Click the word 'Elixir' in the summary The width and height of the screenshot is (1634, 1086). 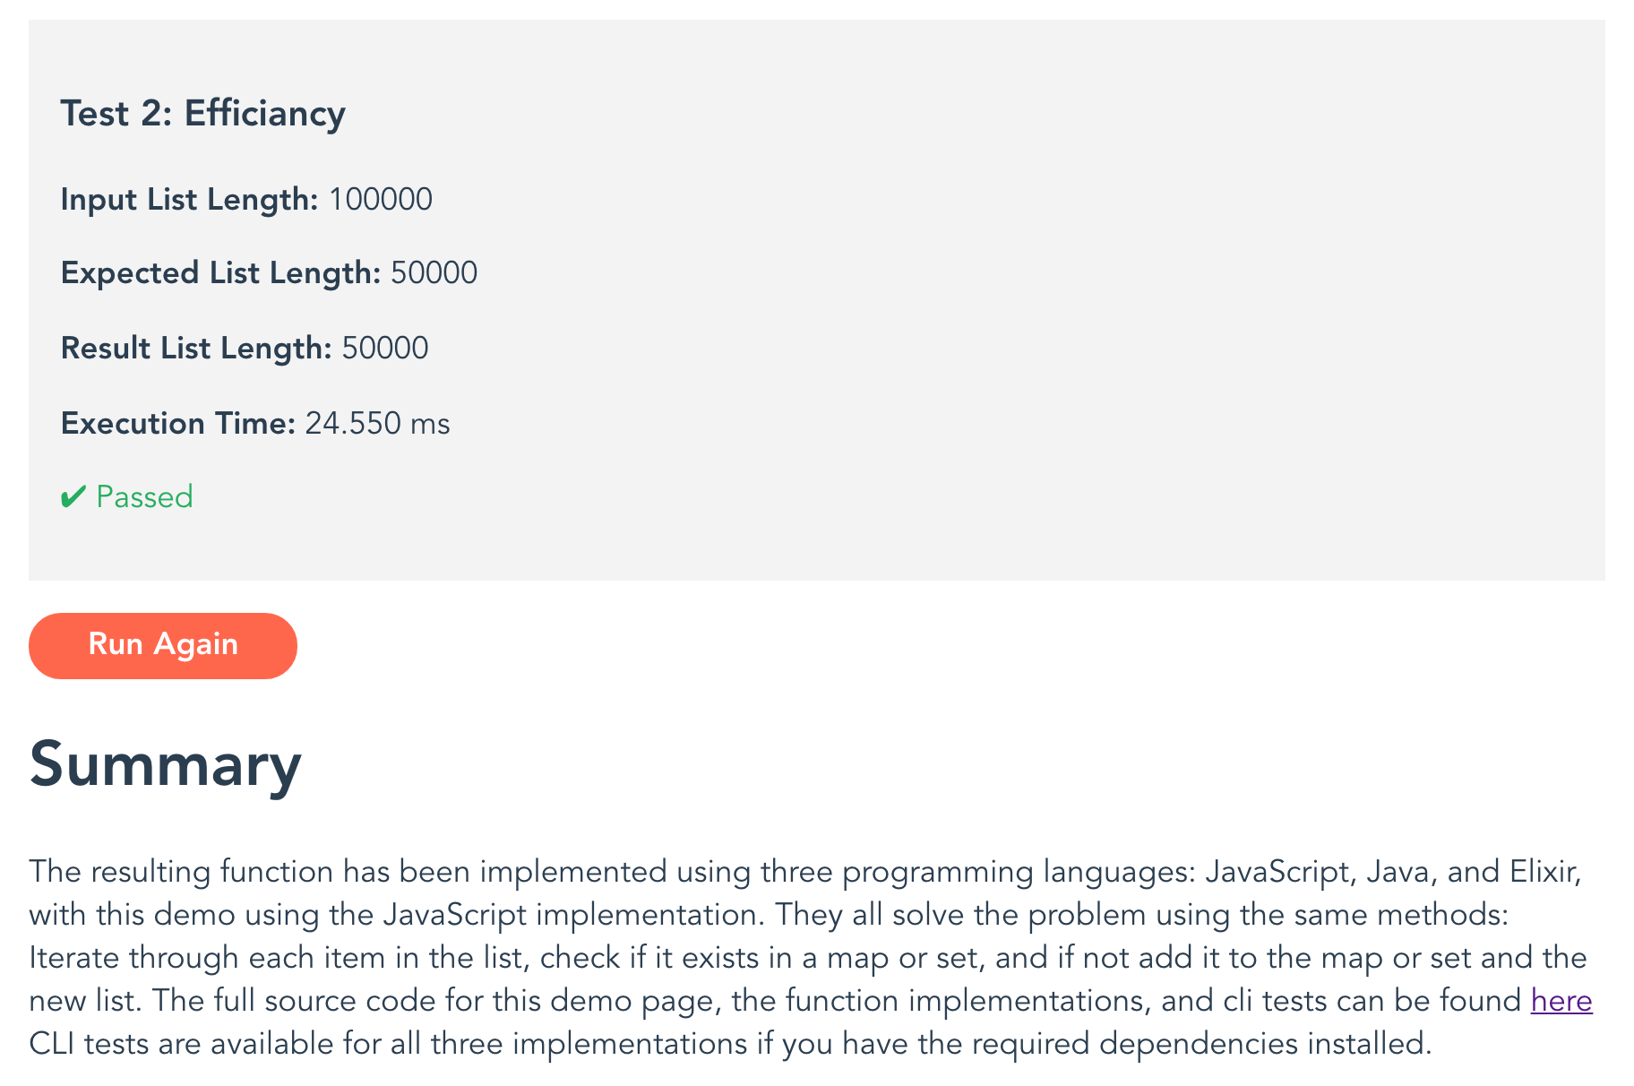pos(1543,871)
